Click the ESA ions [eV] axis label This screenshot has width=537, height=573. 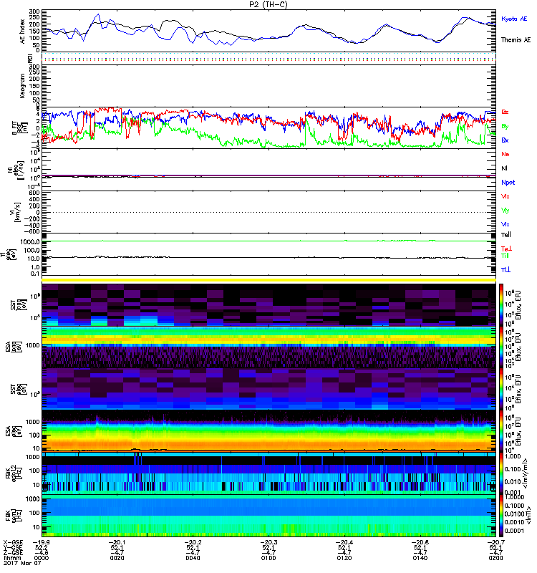tap(13, 347)
